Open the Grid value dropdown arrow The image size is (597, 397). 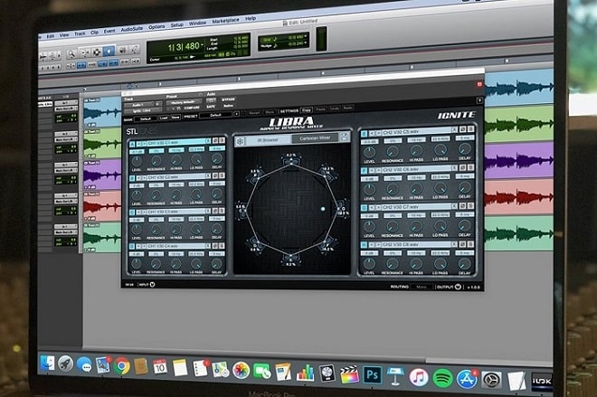[x=306, y=37]
